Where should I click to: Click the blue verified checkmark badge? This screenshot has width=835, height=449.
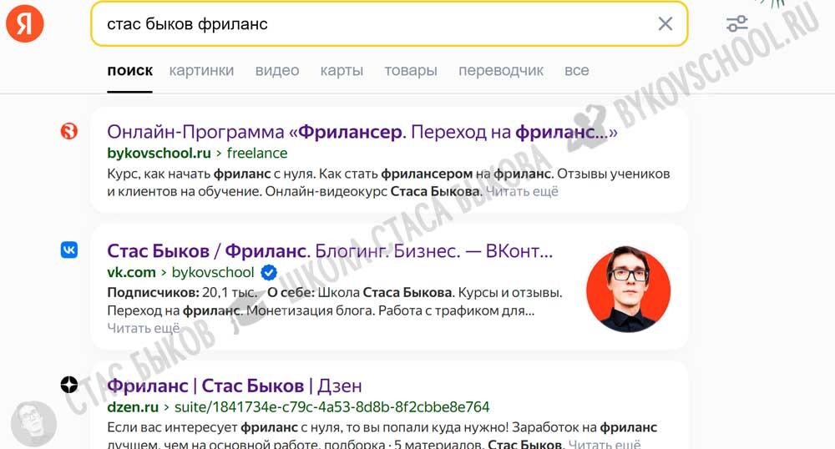pos(269,272)
